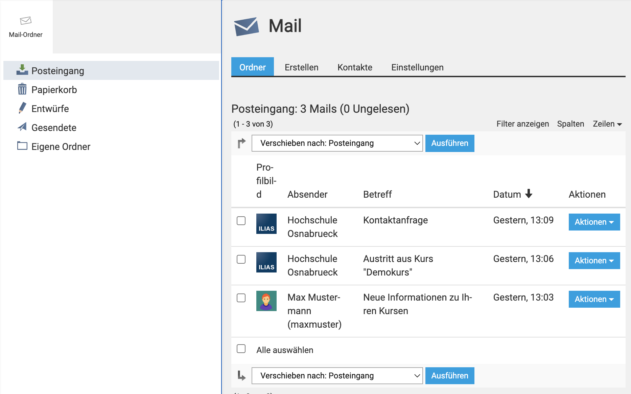Open the Austritt aus Kurs "Demokurs" mail

point(398,259)
